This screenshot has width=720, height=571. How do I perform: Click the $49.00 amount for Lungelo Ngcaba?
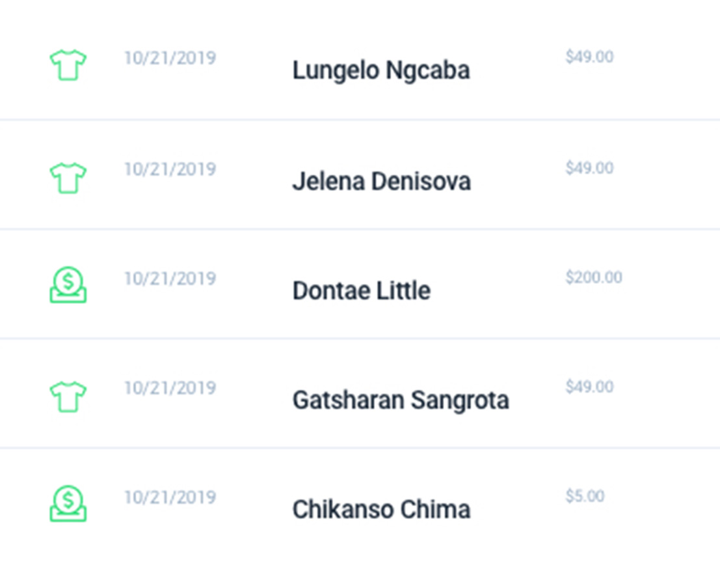point(589,57)
